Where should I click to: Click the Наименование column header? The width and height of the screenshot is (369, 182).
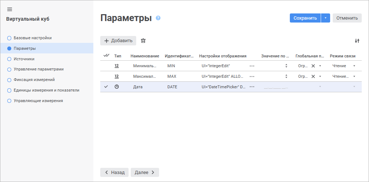point(145,56)
